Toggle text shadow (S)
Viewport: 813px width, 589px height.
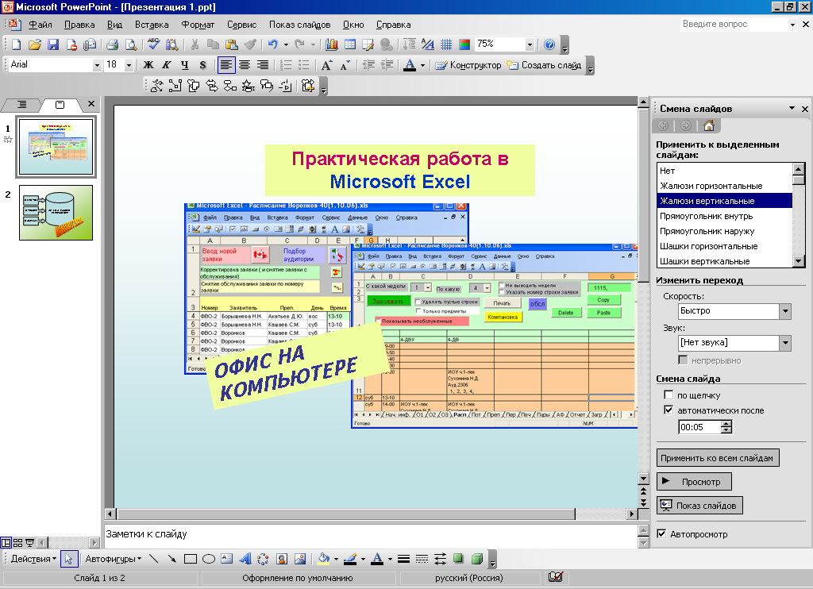[x=202, y=65]
